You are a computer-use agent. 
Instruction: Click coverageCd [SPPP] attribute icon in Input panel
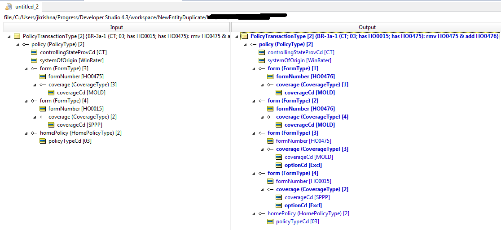52,125
